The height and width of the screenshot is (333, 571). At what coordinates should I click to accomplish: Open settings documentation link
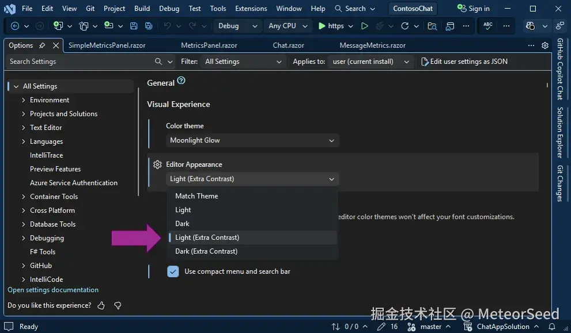tap(53, 290)
